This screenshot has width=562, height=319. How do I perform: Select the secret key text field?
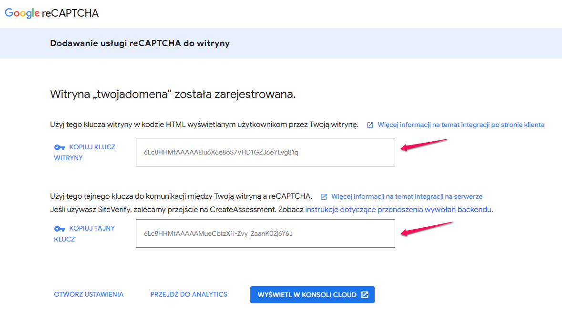(x=265, y=233)
